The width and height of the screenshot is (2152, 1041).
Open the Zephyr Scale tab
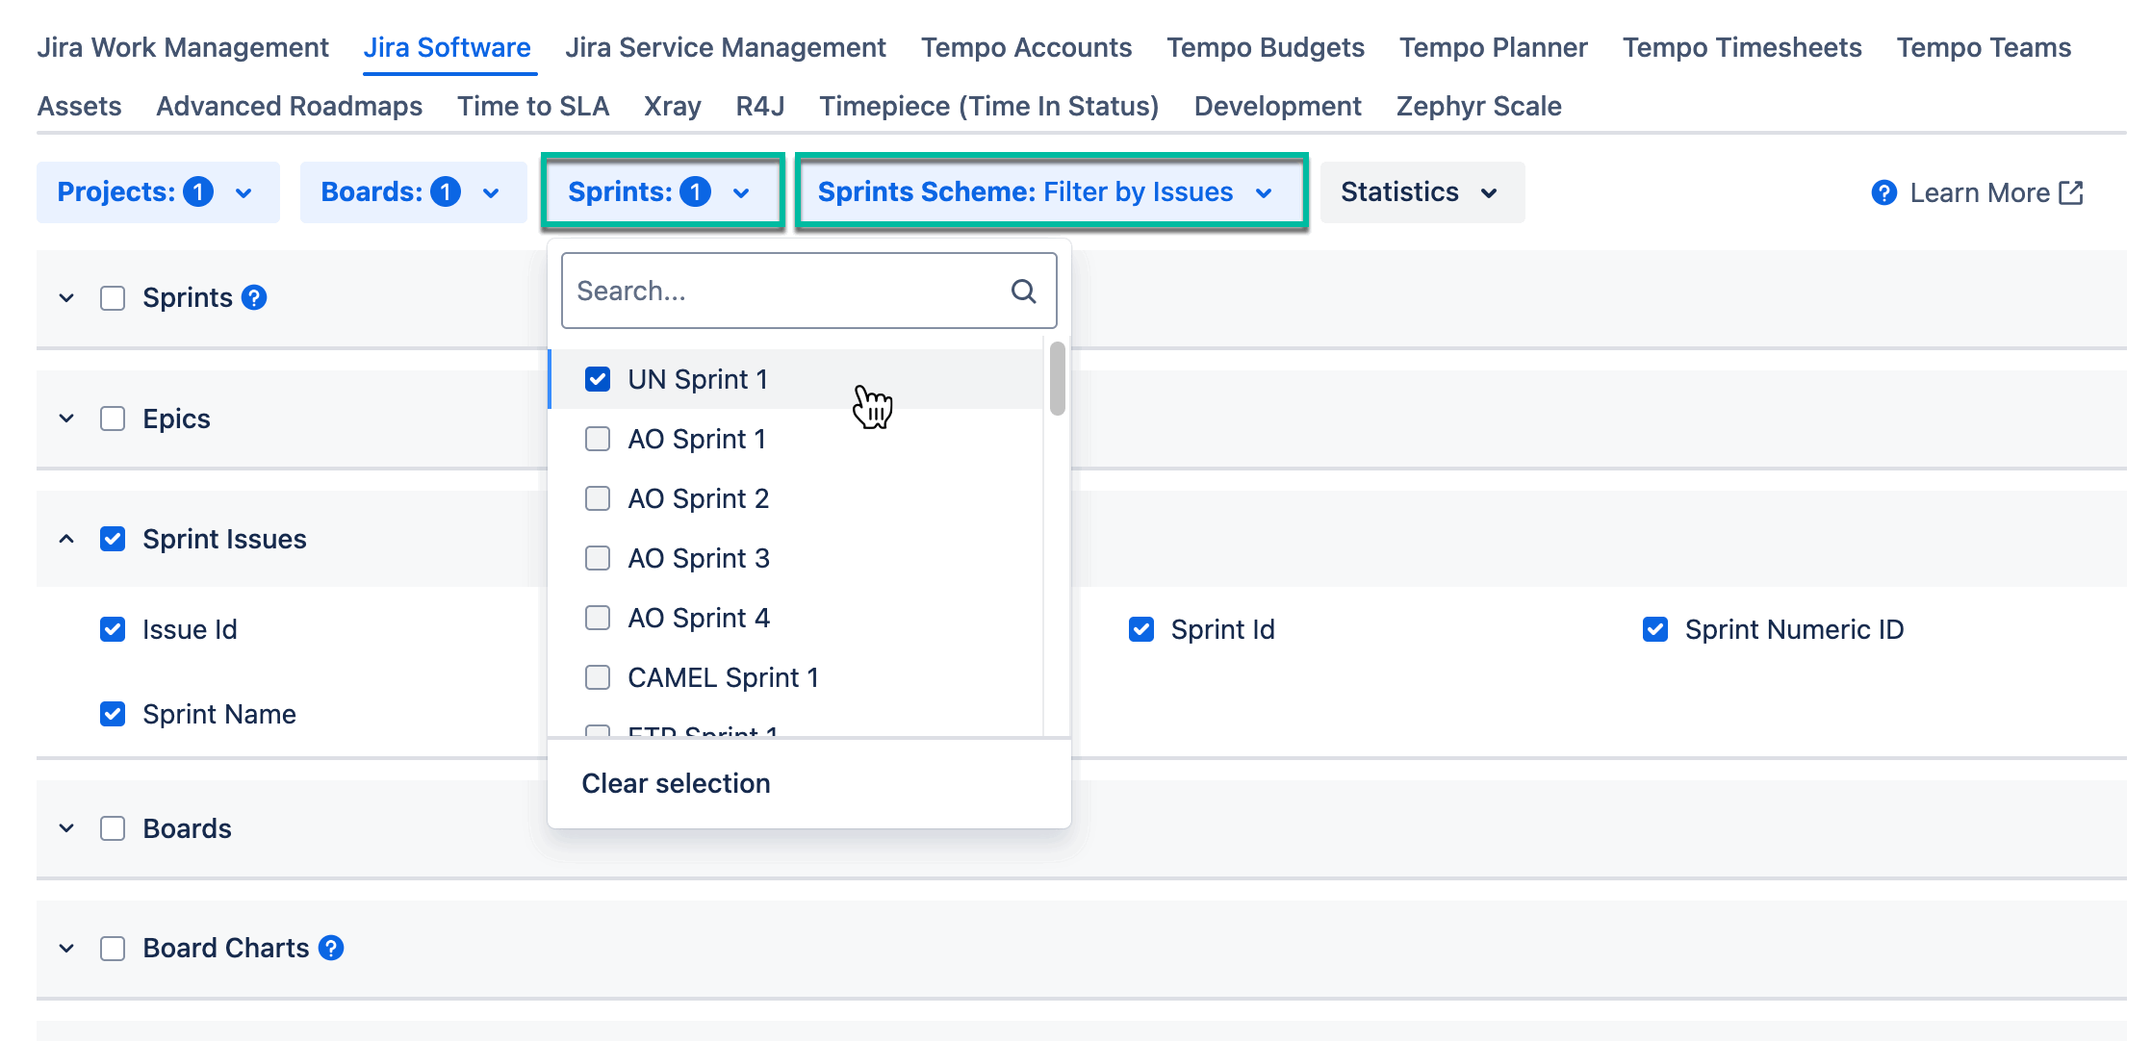(1478, 106)
